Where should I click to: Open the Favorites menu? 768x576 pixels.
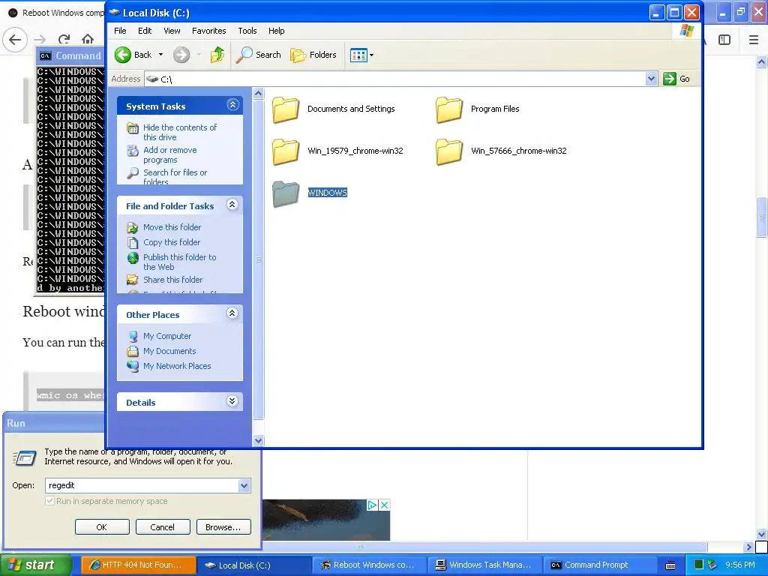[x=208, y=31]
